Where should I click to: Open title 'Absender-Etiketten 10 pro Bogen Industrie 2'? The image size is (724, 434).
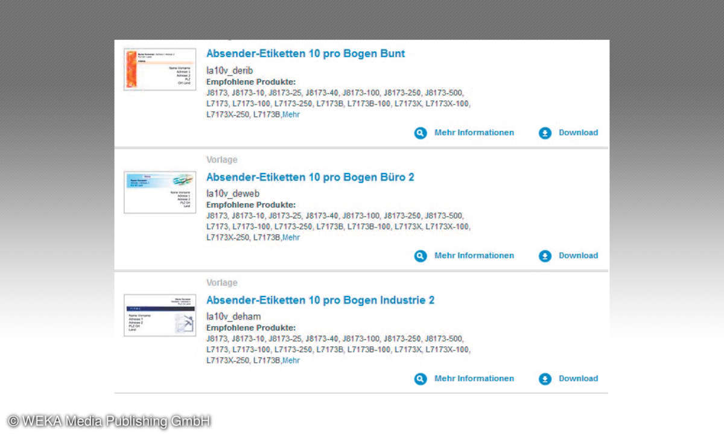(x=320, y=300)
